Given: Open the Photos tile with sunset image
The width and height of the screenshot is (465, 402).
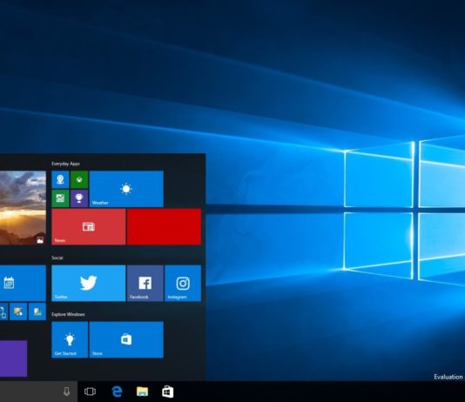Looking at the screenshot, I should (x=23, y=208).
